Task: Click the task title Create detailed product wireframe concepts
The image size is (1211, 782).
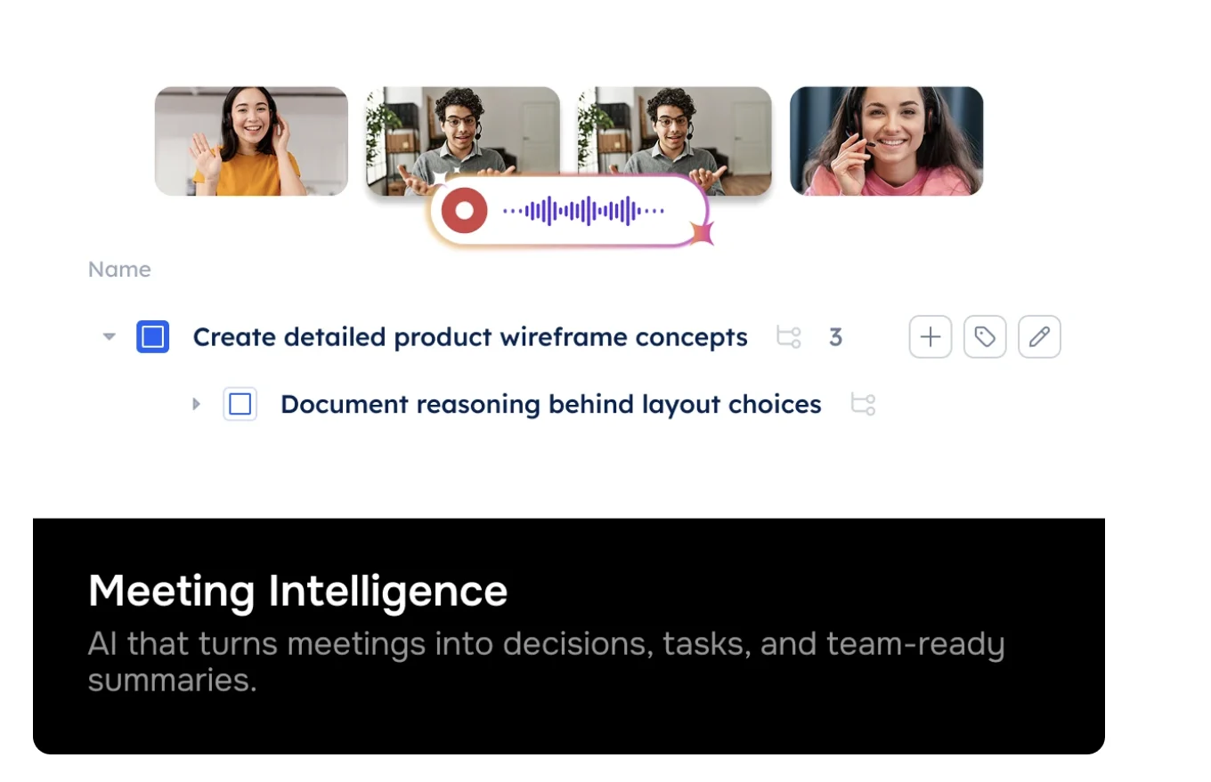Action: [469, 337]
